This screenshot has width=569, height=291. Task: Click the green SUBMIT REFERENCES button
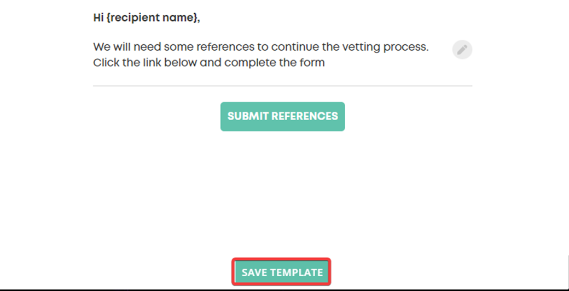tap(282, 116)
